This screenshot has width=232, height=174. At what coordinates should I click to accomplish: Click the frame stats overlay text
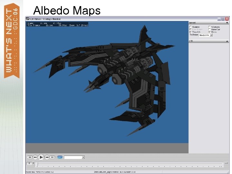pyautogui.click(x=57, y=24)
